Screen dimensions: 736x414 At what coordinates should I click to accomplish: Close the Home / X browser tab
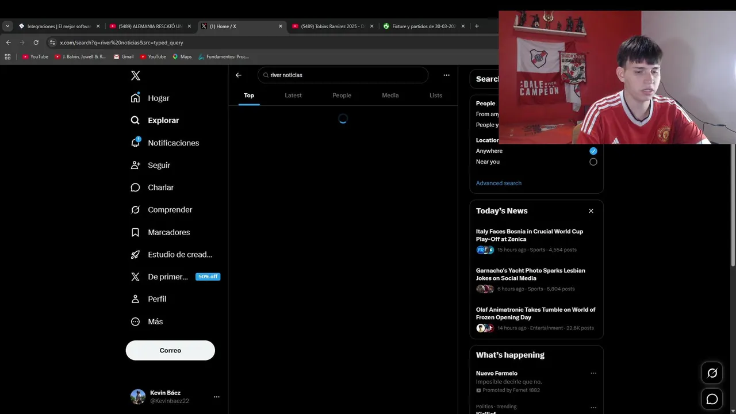pyautogui.click(x=281, y=26)
